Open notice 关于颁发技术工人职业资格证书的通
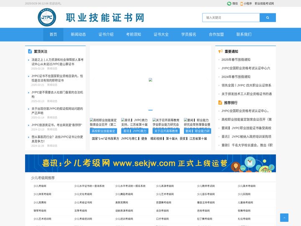Image resolution: width=301 pixels, height=226 pixels. point(247,94)
